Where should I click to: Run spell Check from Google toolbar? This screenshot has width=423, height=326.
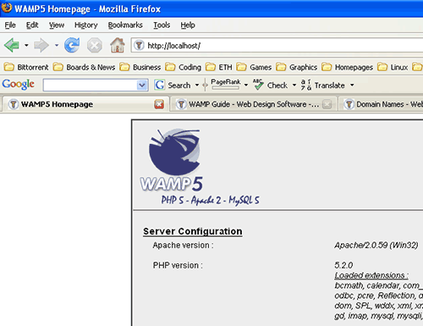click(270, 85)
